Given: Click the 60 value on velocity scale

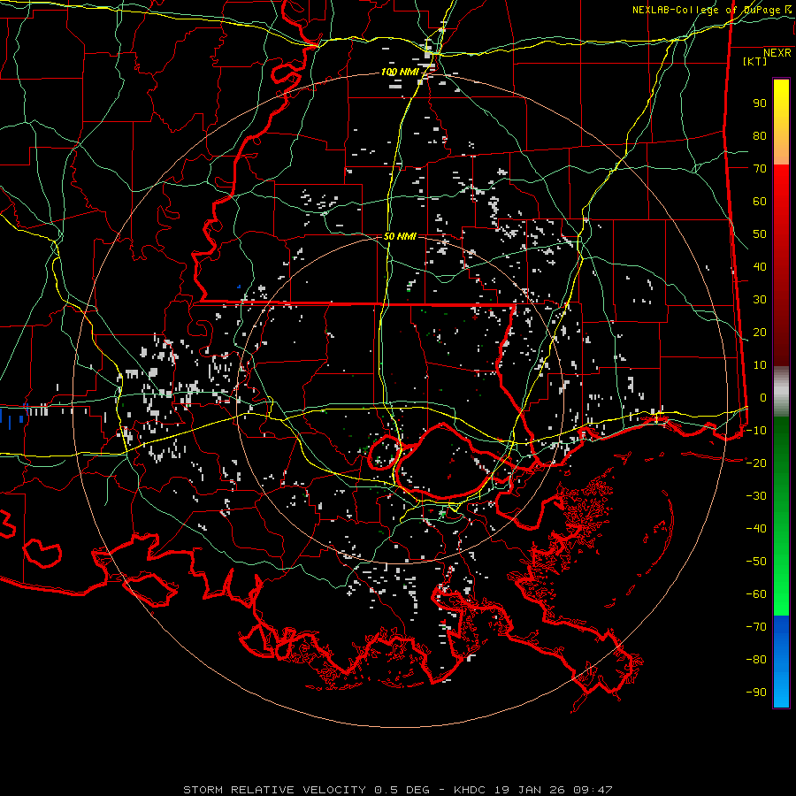Looking at the screenshot, I should tap(760, 201).
